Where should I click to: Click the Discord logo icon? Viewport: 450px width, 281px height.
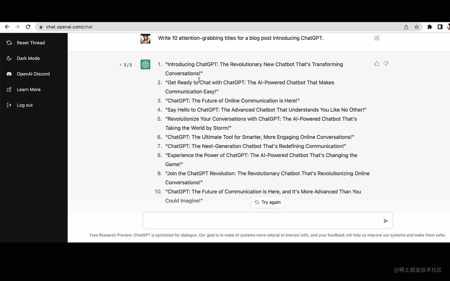9,74
